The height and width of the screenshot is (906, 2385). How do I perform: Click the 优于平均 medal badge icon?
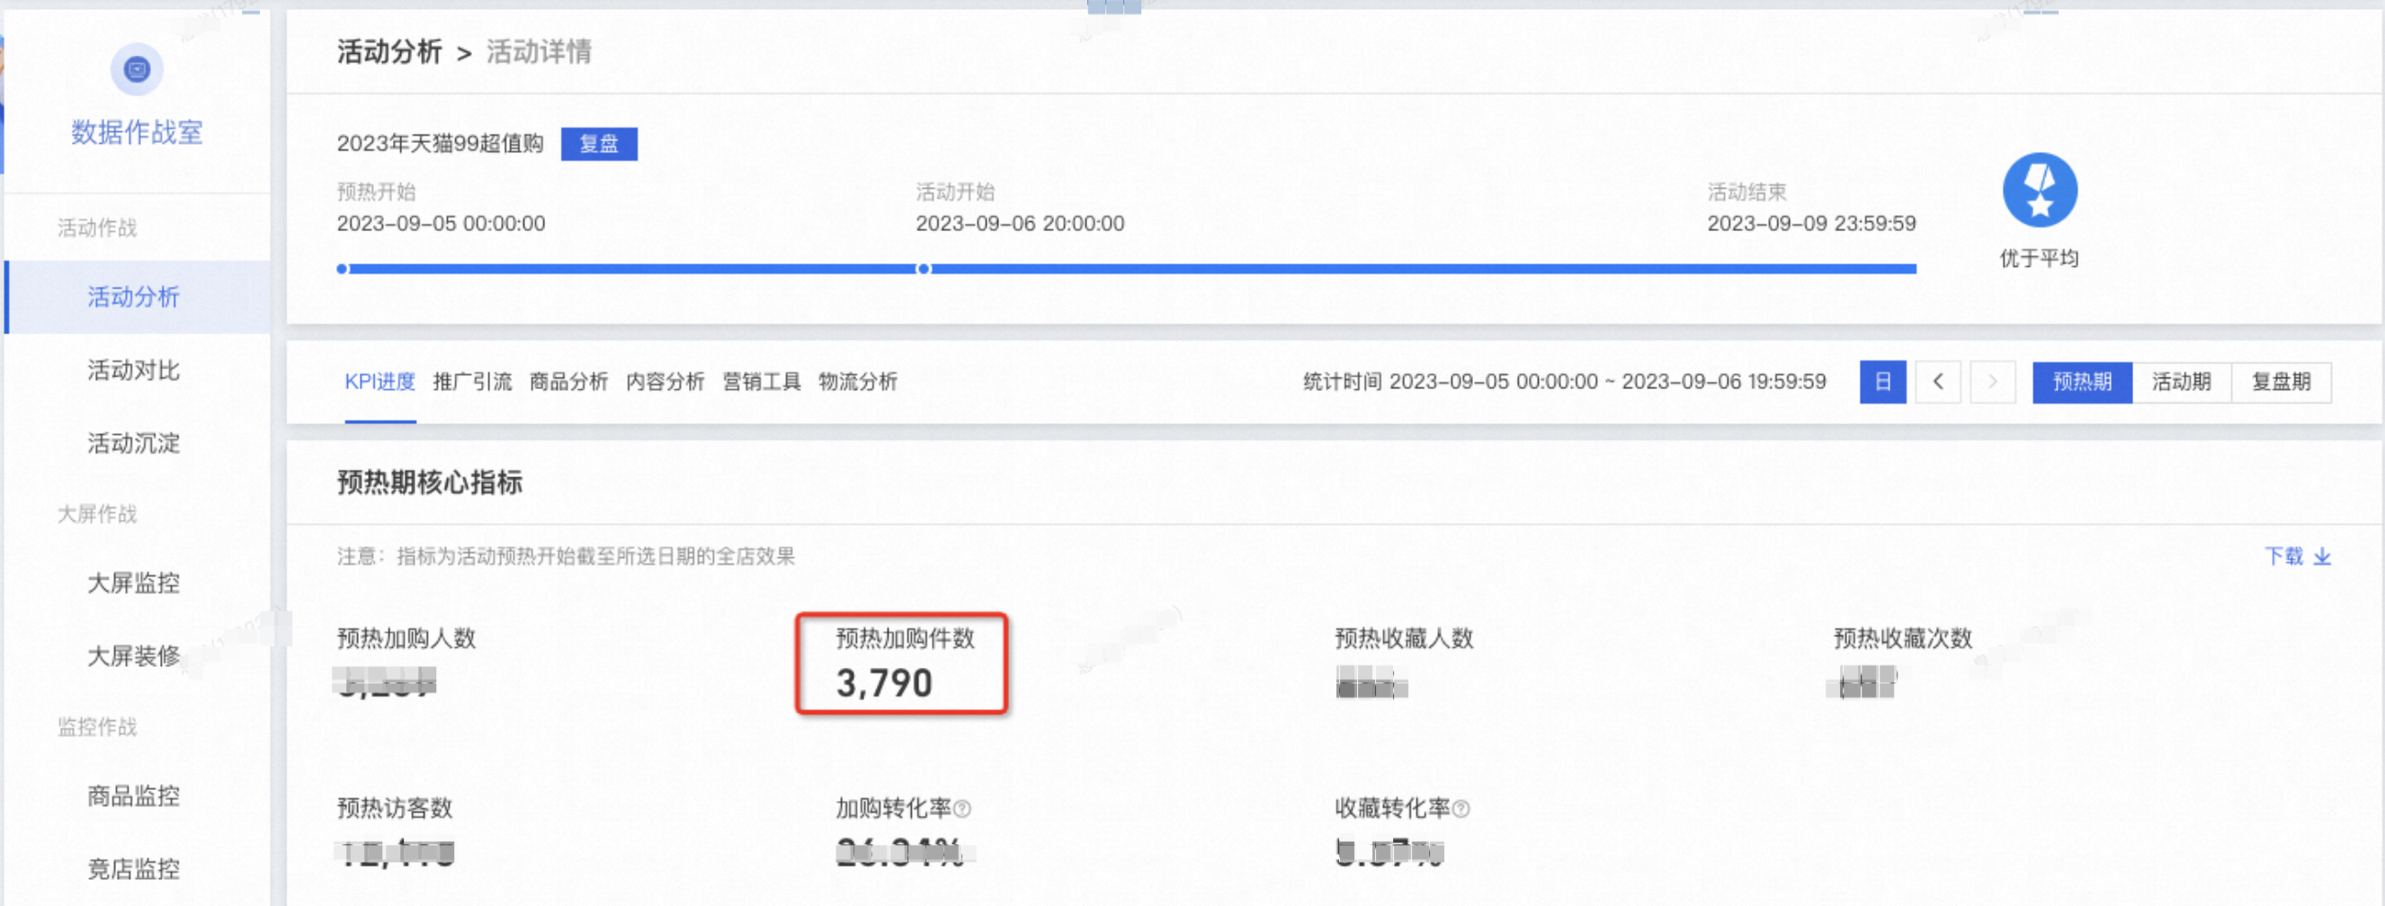click(2040, 190)
